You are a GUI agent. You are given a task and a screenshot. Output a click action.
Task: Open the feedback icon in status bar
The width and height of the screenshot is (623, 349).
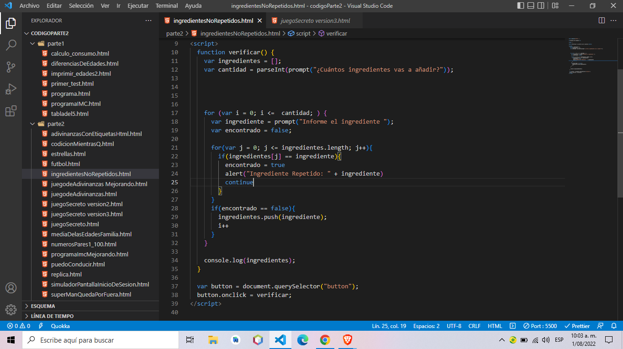601,326
